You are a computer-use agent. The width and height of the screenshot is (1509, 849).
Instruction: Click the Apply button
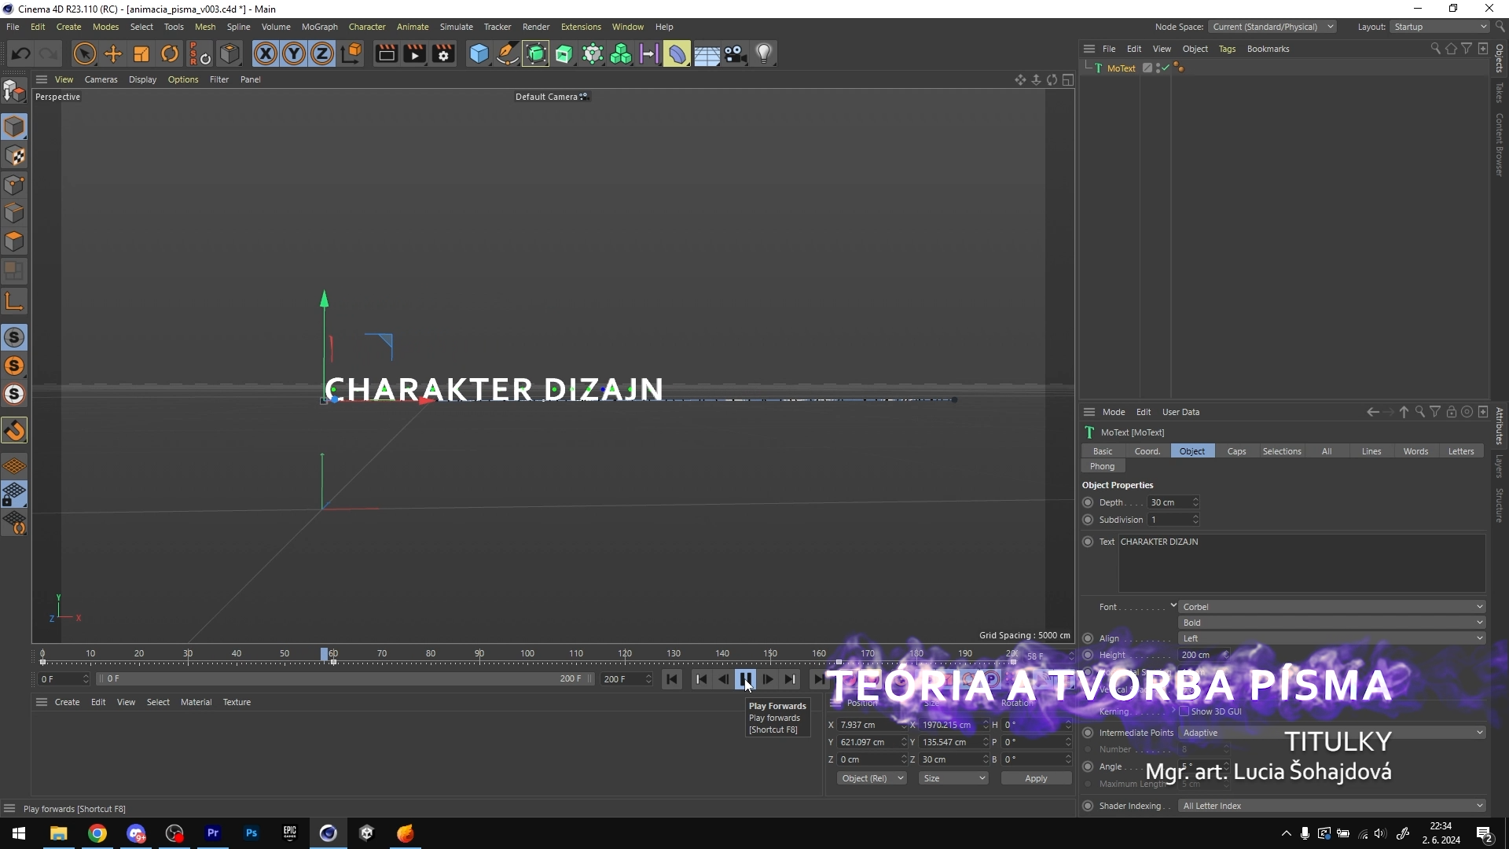coord(1036,778)
